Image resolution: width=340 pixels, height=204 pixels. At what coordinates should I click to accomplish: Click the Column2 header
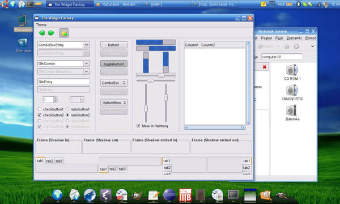pos(208,45)
